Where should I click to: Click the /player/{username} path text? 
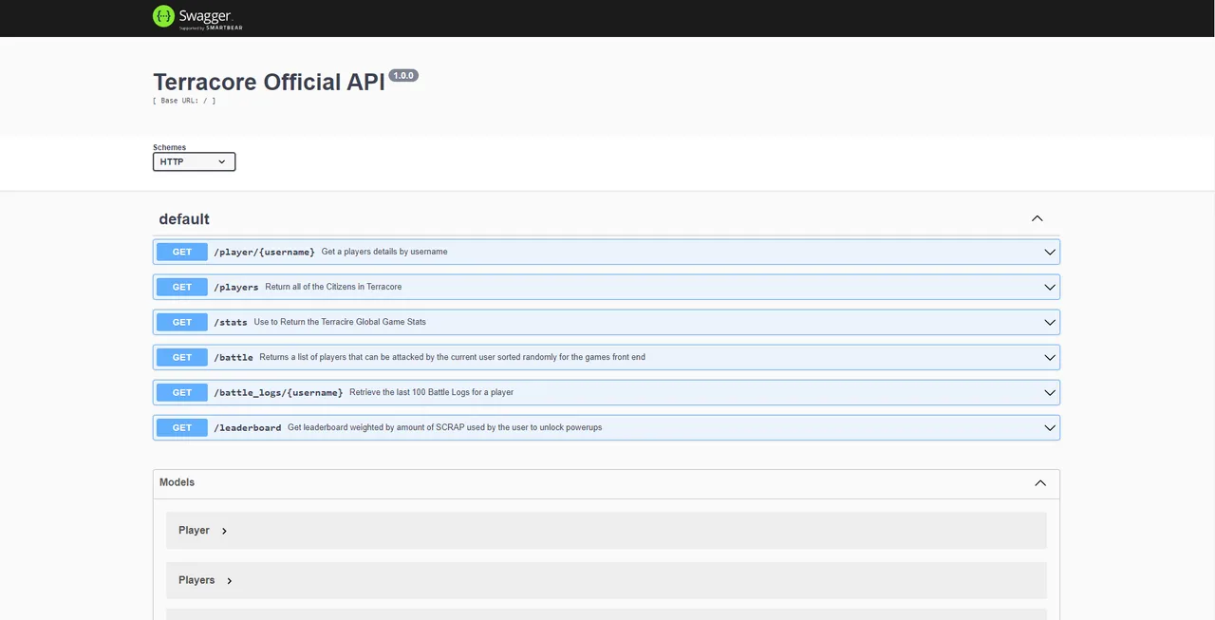(264, 253)
